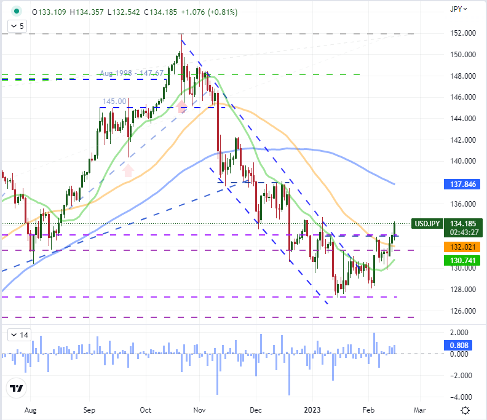Click the 137.846 blue price label
The image size is (487, 420).
tap(462, 184)
